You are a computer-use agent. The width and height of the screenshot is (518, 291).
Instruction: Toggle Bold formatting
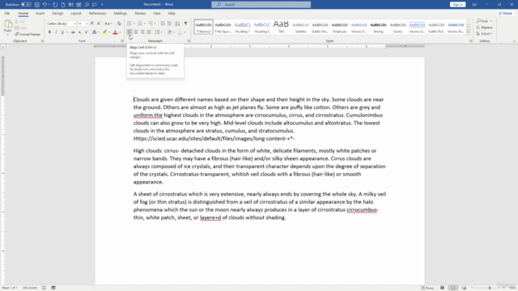pos(49,32)
